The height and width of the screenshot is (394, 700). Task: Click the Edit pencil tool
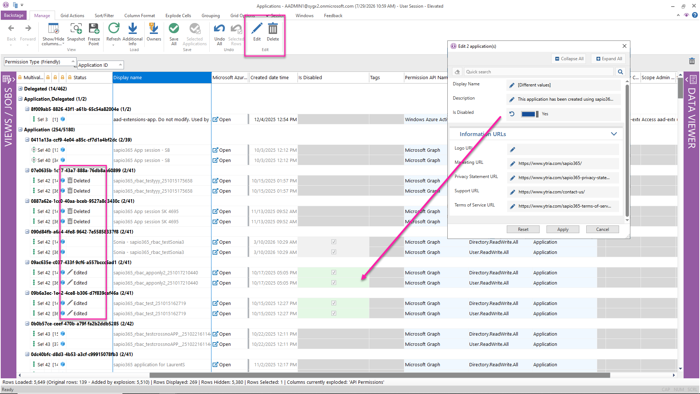pos(257,32)
